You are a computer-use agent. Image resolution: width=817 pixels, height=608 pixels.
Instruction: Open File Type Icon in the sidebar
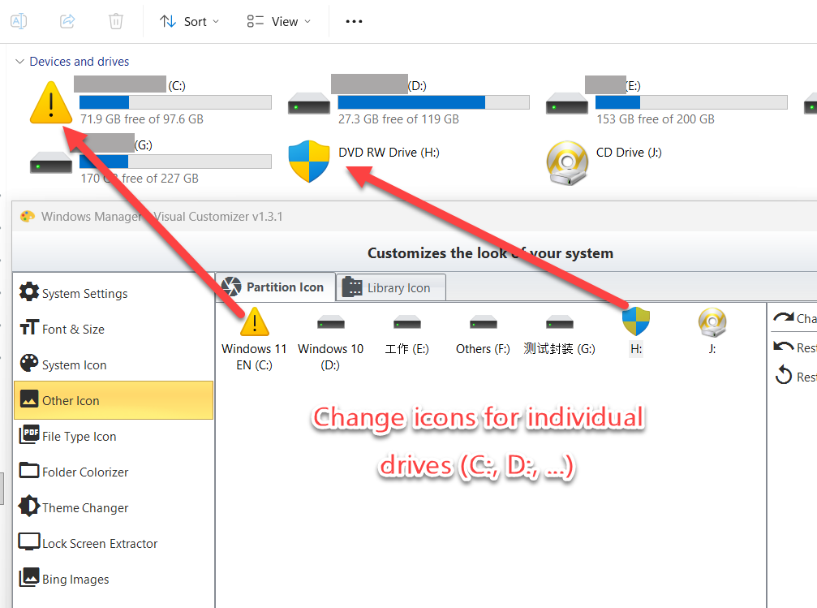[x=114, y=437]
